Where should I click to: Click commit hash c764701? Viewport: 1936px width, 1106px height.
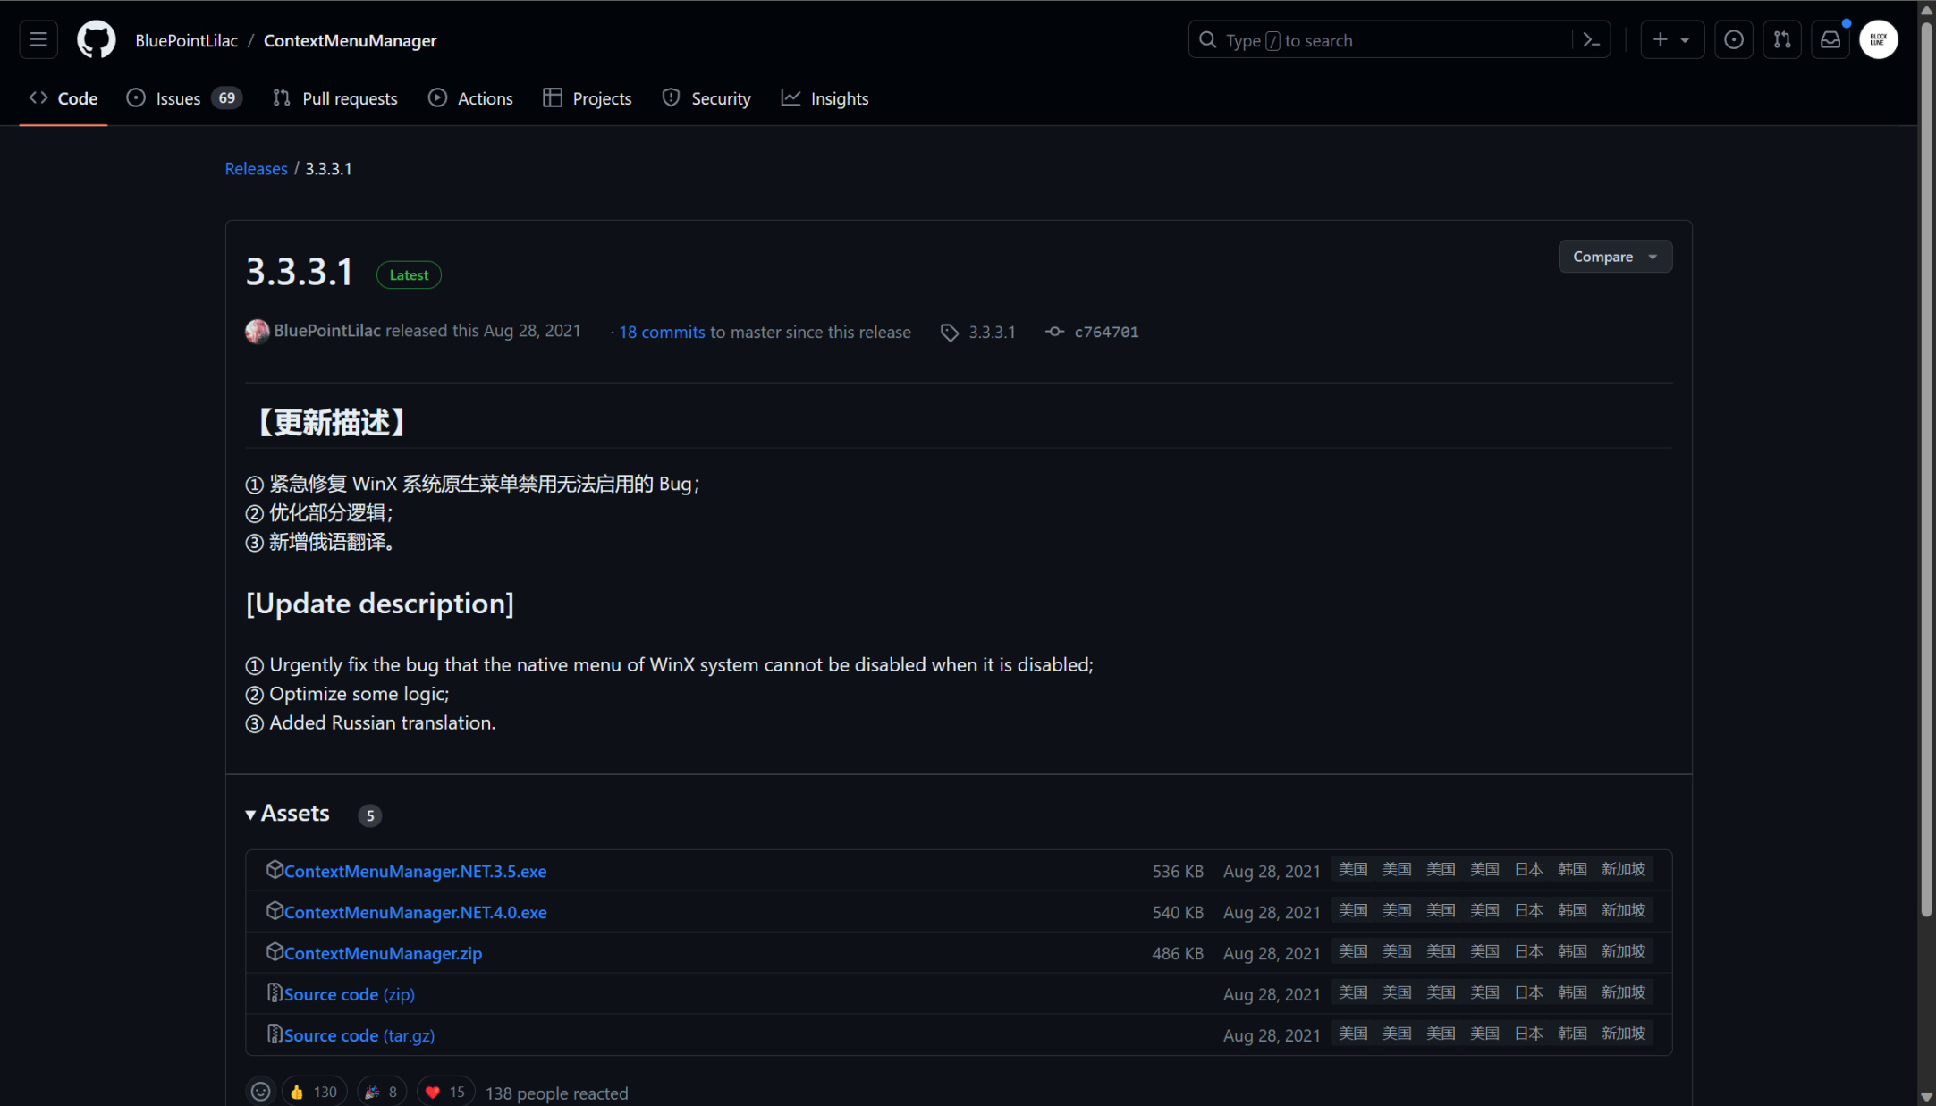[x=1106, y=332]
